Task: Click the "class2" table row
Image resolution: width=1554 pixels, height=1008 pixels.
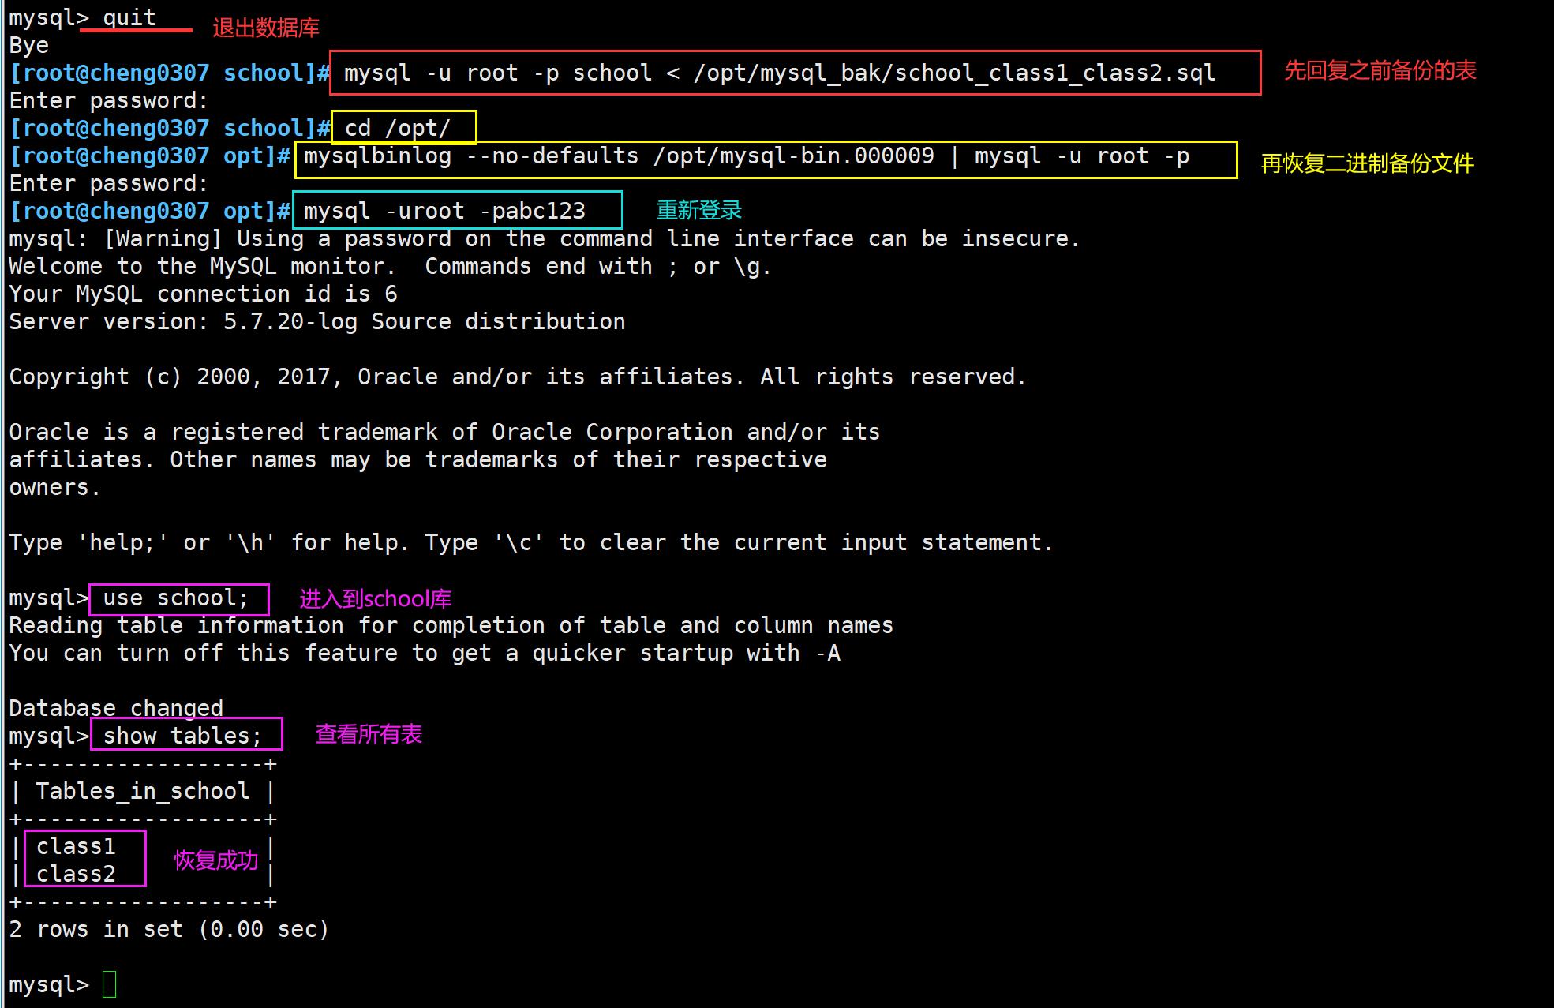Action: (x=76, y=874)
